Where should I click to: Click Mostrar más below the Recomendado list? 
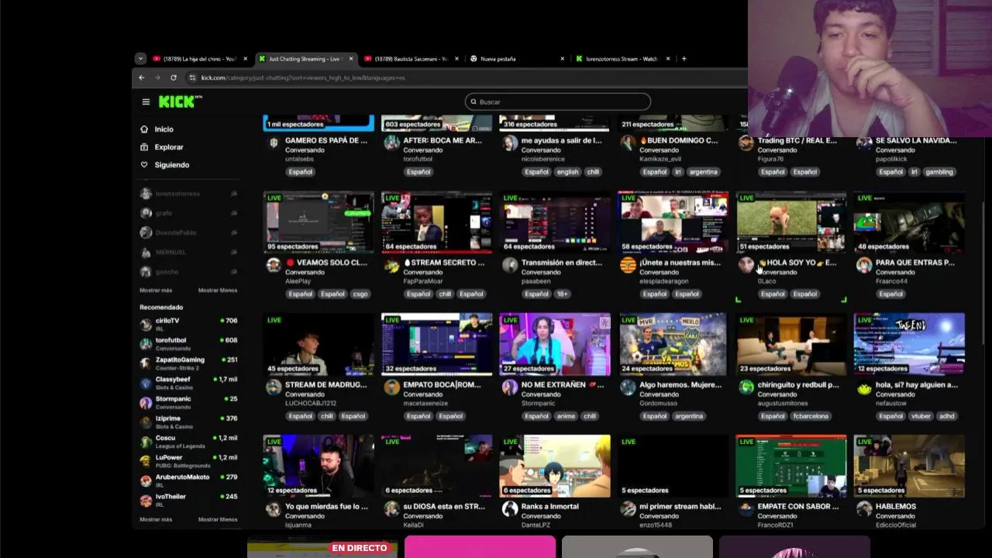pos(156,519)
